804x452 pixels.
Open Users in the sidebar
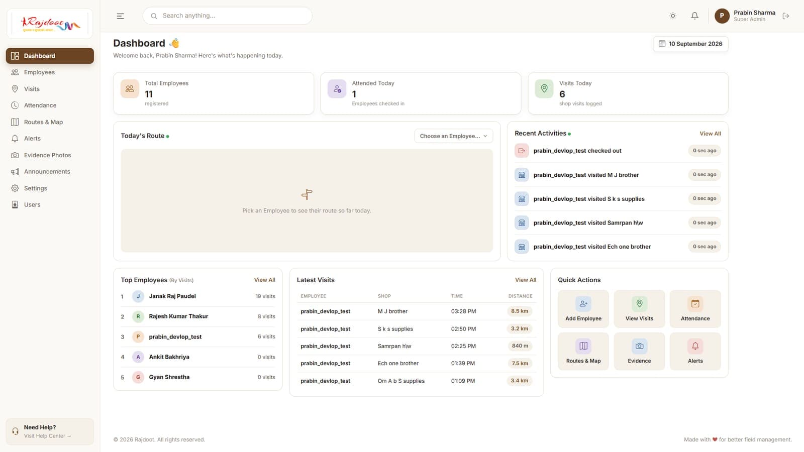click(x=50, y=205)
